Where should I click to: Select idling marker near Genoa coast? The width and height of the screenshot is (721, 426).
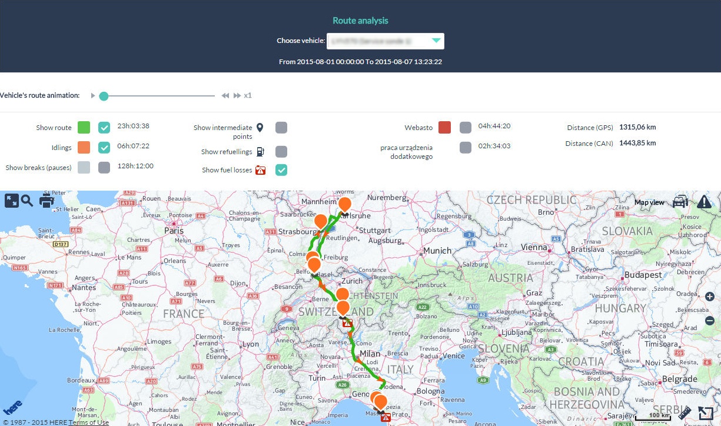[x=381, y=403]
